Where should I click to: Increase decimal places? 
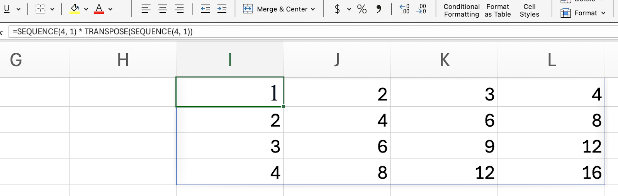pos(404,9)
